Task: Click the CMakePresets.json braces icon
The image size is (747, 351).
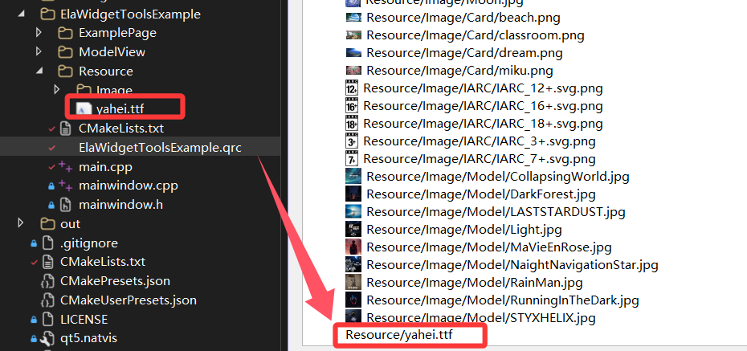Action: [47, 281]
